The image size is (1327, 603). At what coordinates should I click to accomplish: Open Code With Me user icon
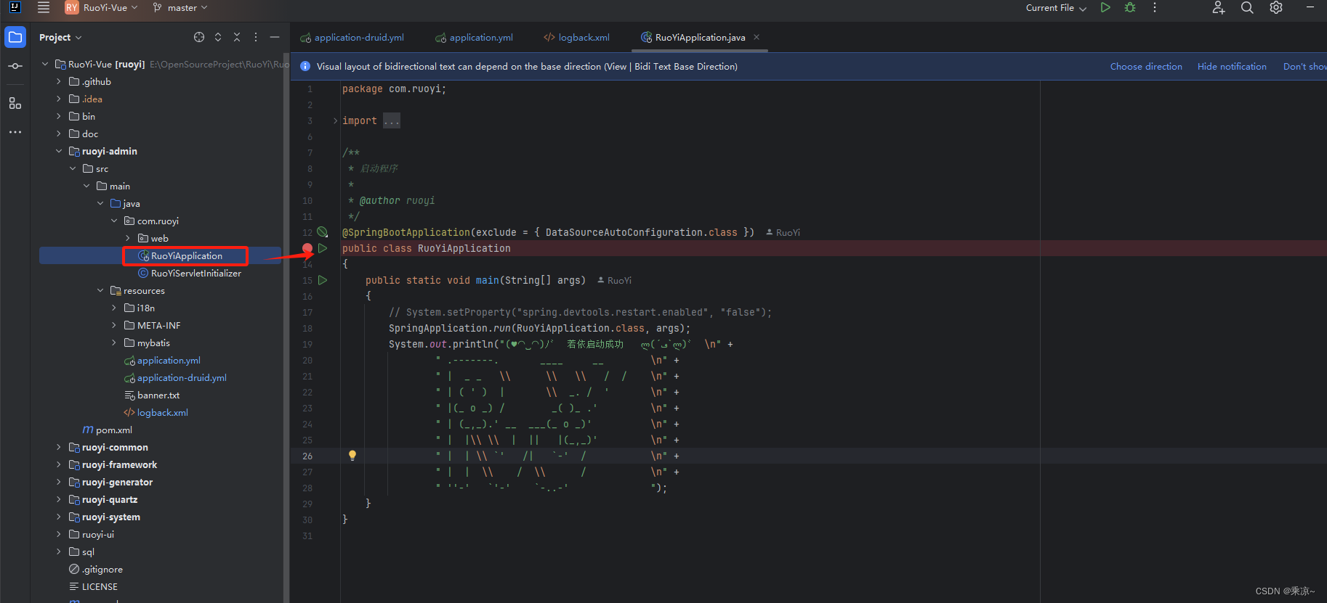(1219, 7)
